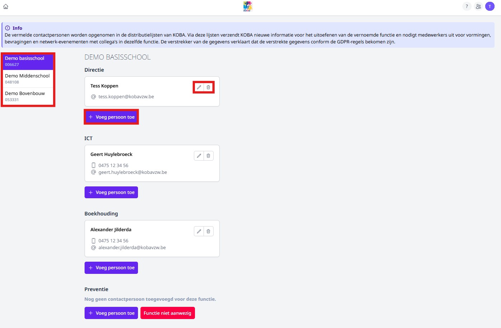Open the user profile avatar T
Viewport: 501px width, 328px height.
pos(490,6)
